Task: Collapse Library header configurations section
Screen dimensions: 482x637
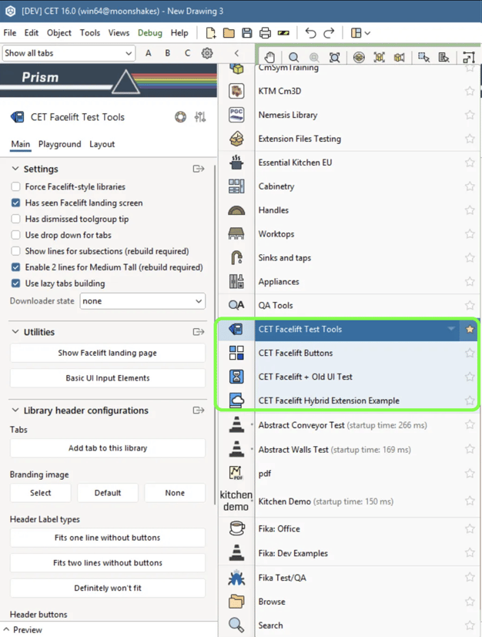Action: pyautogui.click(x=15, y=411)
